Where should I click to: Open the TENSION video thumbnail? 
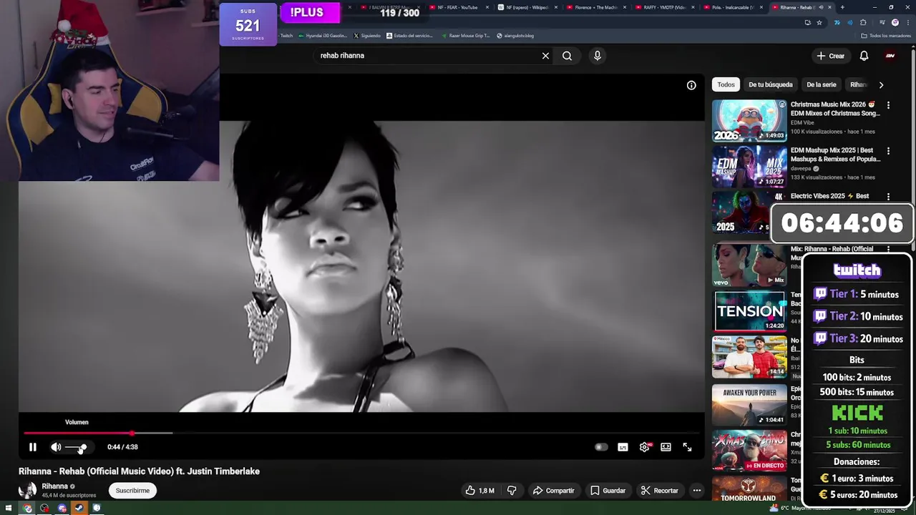click(x=749, y=310)
